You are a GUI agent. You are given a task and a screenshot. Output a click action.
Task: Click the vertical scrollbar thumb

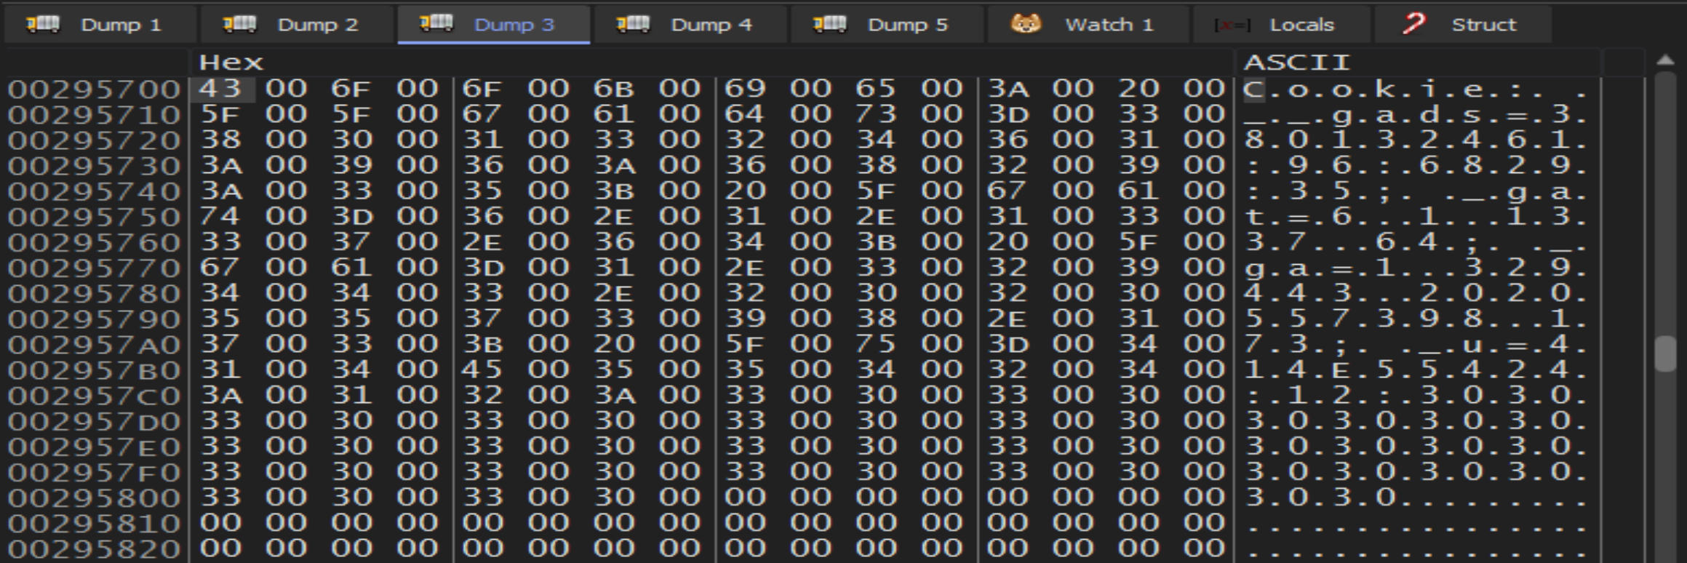(1664, 354)
